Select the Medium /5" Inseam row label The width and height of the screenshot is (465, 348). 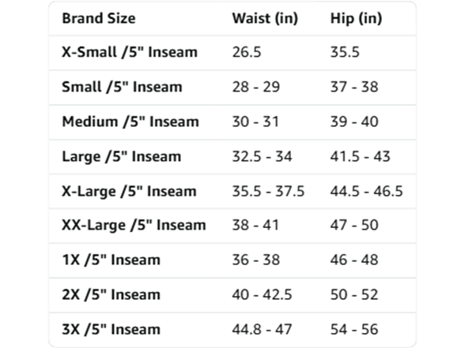click(130, 122)
